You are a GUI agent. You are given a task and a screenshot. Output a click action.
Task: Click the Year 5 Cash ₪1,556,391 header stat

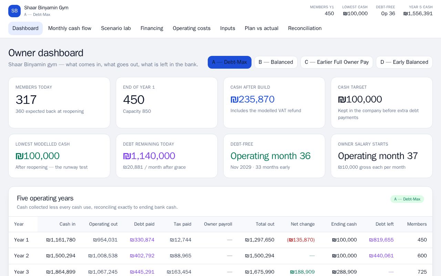click(x=418, y=11)
